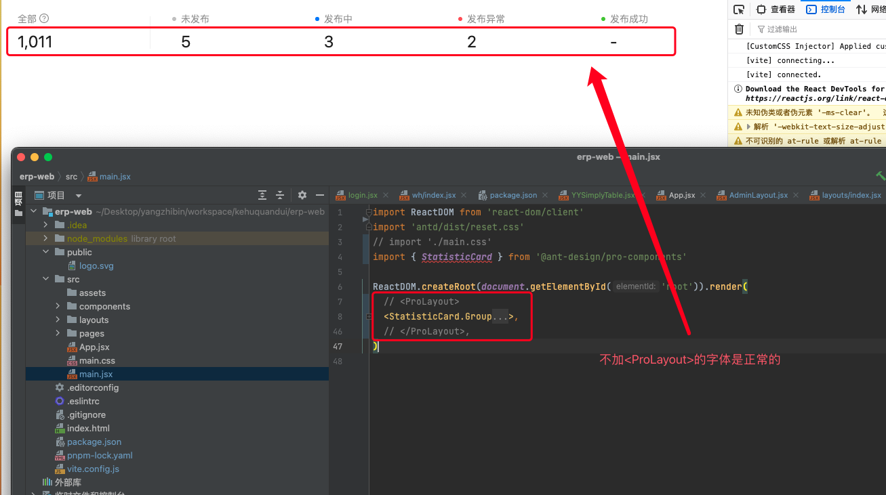The image size is (886, 495).
Task: Switch to the 网络 tab in devtools
Action: pos(872,9)
